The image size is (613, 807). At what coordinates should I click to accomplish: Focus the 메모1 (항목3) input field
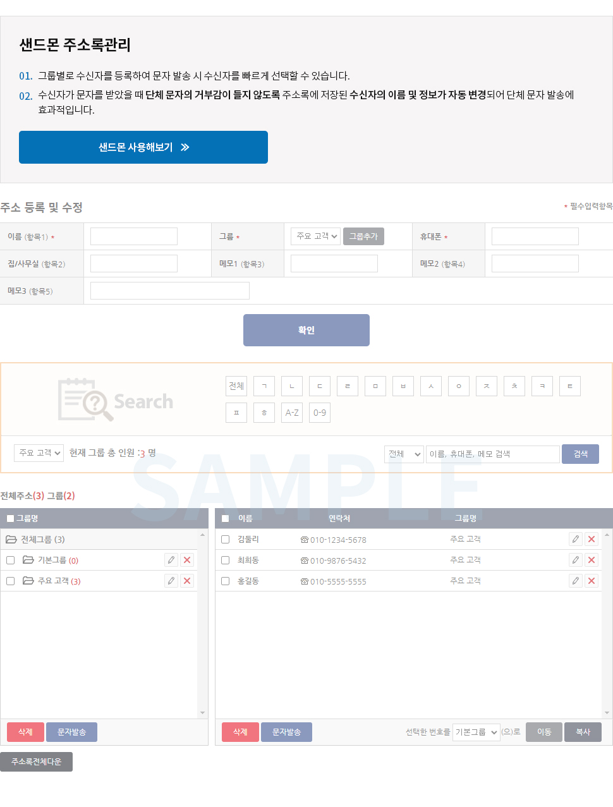[x=334, y=264]
